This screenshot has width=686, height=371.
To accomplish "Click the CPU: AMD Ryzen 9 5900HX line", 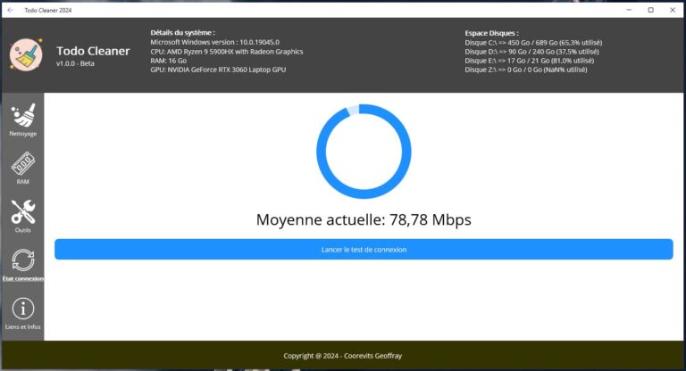I will pos(227,52).
